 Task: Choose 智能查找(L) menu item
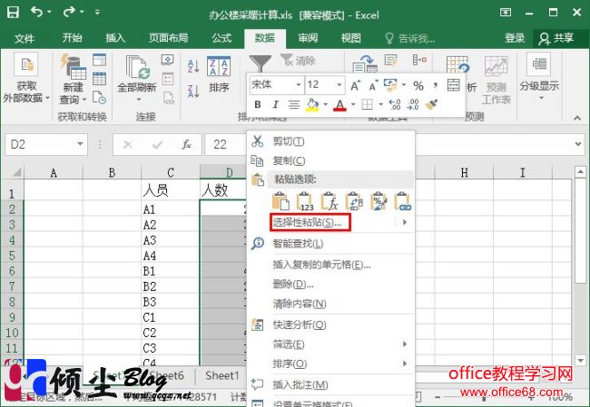coord(331,244)
